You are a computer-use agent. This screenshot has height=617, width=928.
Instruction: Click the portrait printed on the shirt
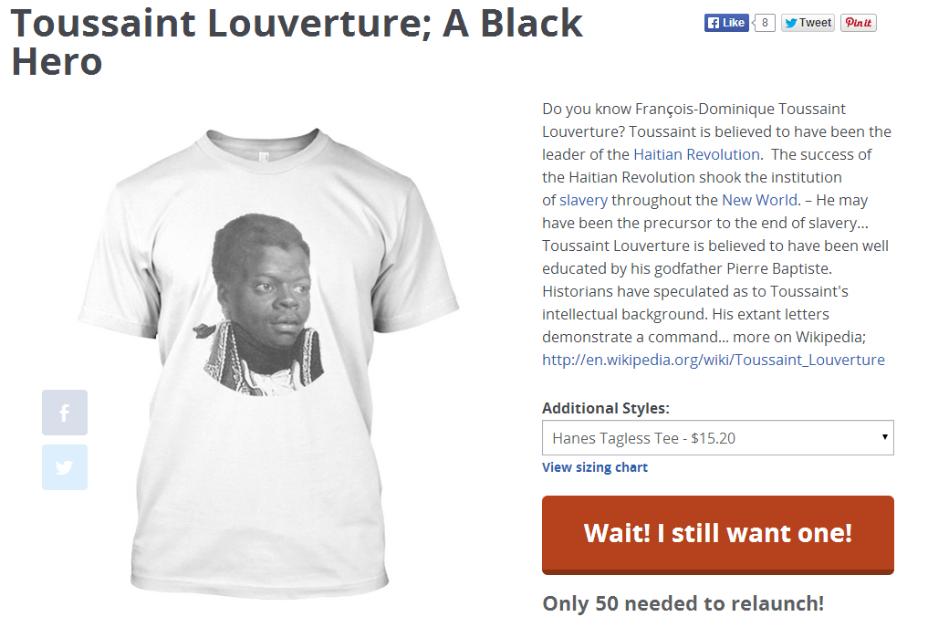click(261, 304)
